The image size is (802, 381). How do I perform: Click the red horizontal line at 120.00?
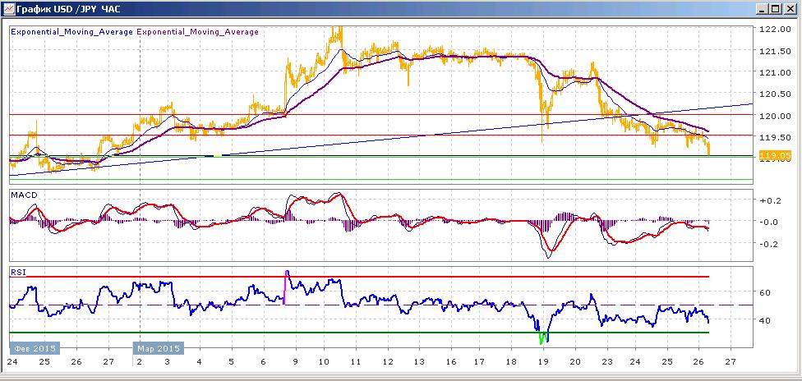381,115
